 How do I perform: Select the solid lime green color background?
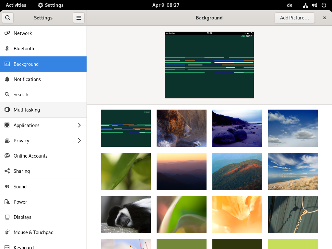(293, 244)
